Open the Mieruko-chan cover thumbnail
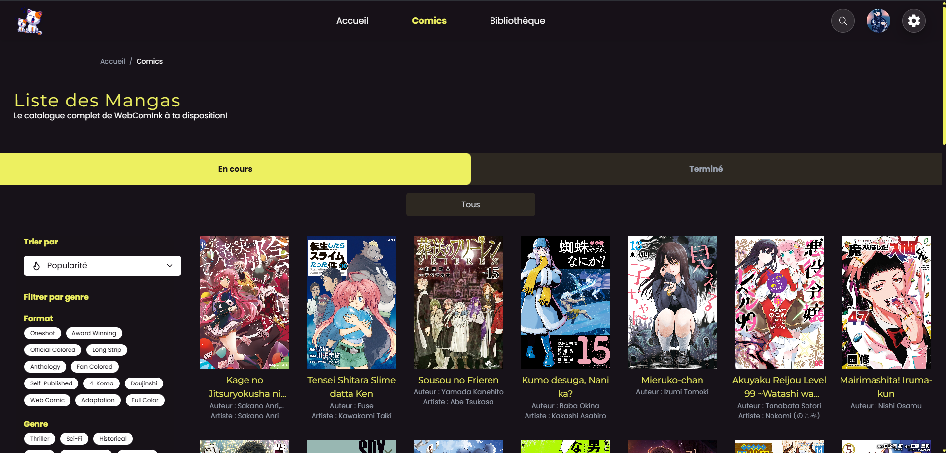Viewport: 946px width, 453px height. tap(672, 302)
